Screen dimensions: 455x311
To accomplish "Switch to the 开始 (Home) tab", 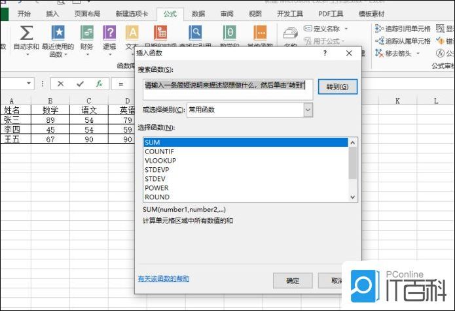I will [x=24, y=14].
